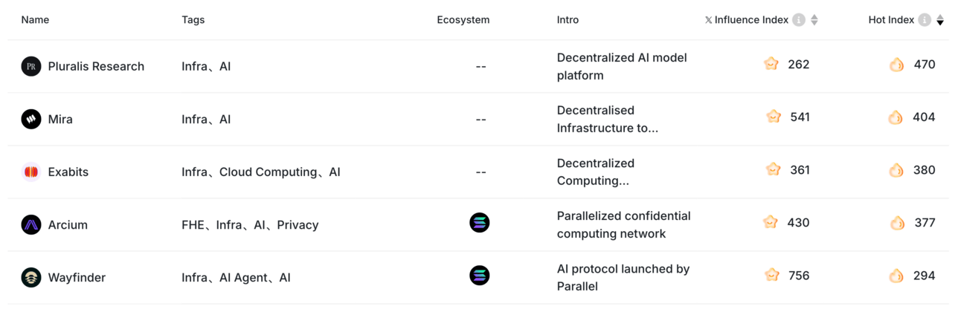Sort table by Hot Index arrows
Image resolution: width=961 pixels, height=312 pixels.
(x=940, y=20)
